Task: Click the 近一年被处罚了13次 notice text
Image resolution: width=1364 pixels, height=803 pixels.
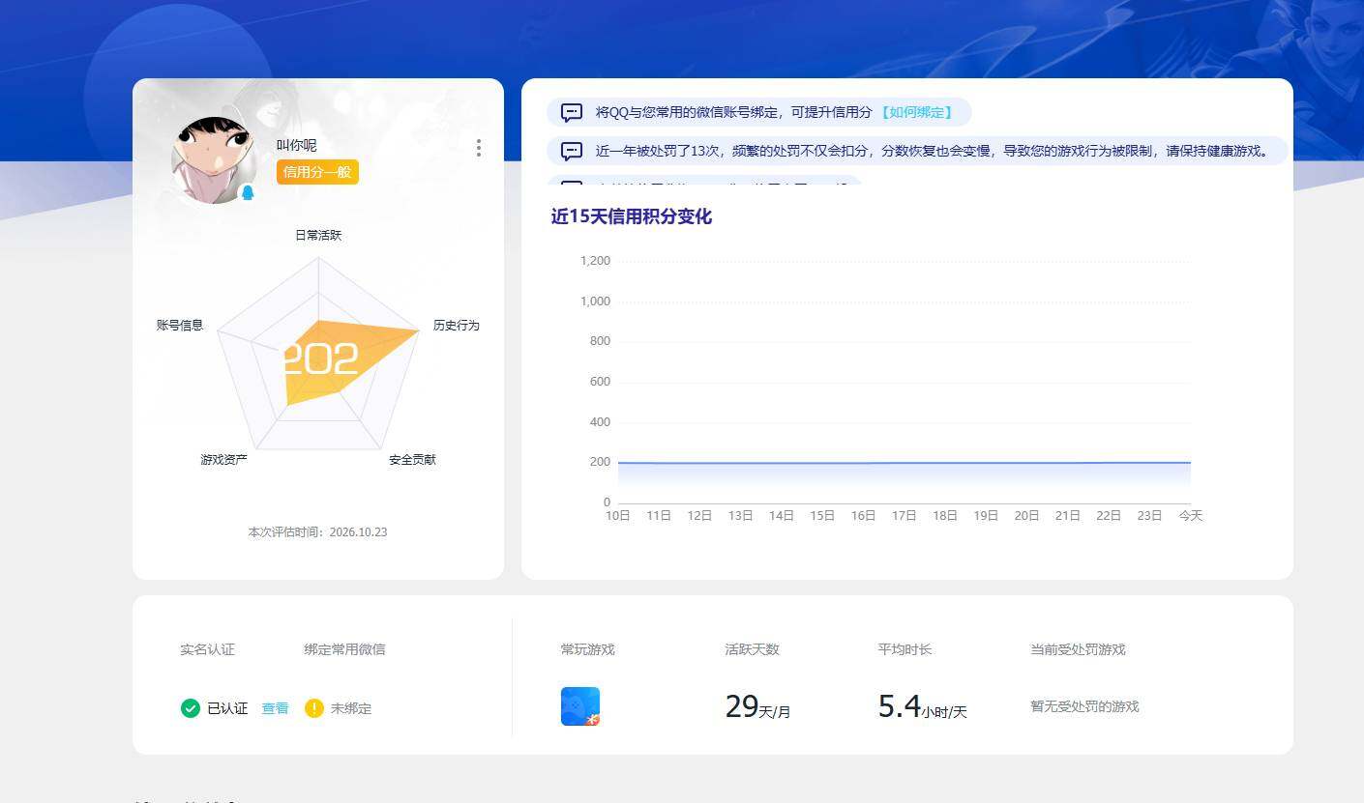Action: (x=933, y=151)
